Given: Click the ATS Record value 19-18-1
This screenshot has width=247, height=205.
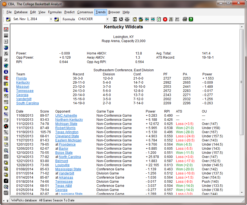Looking at the screenshot, I should pos(208,58).
